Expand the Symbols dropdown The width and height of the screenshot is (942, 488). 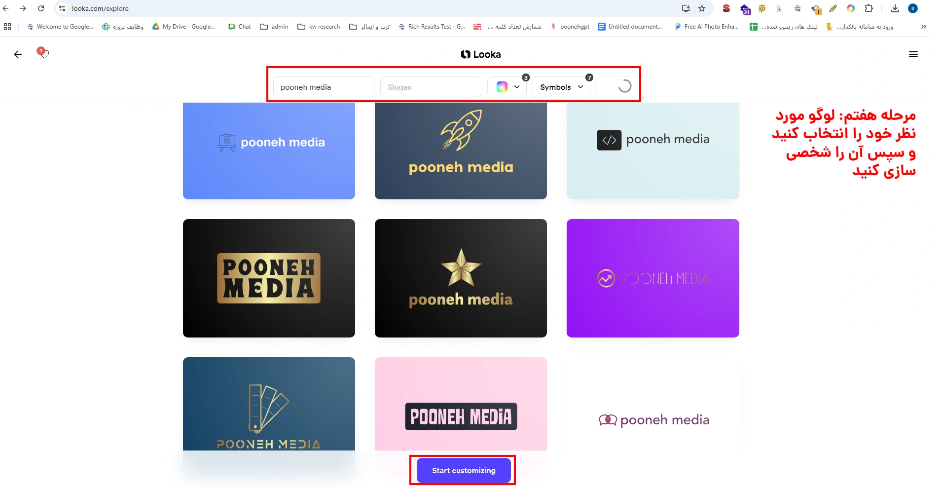coord(561,87)
